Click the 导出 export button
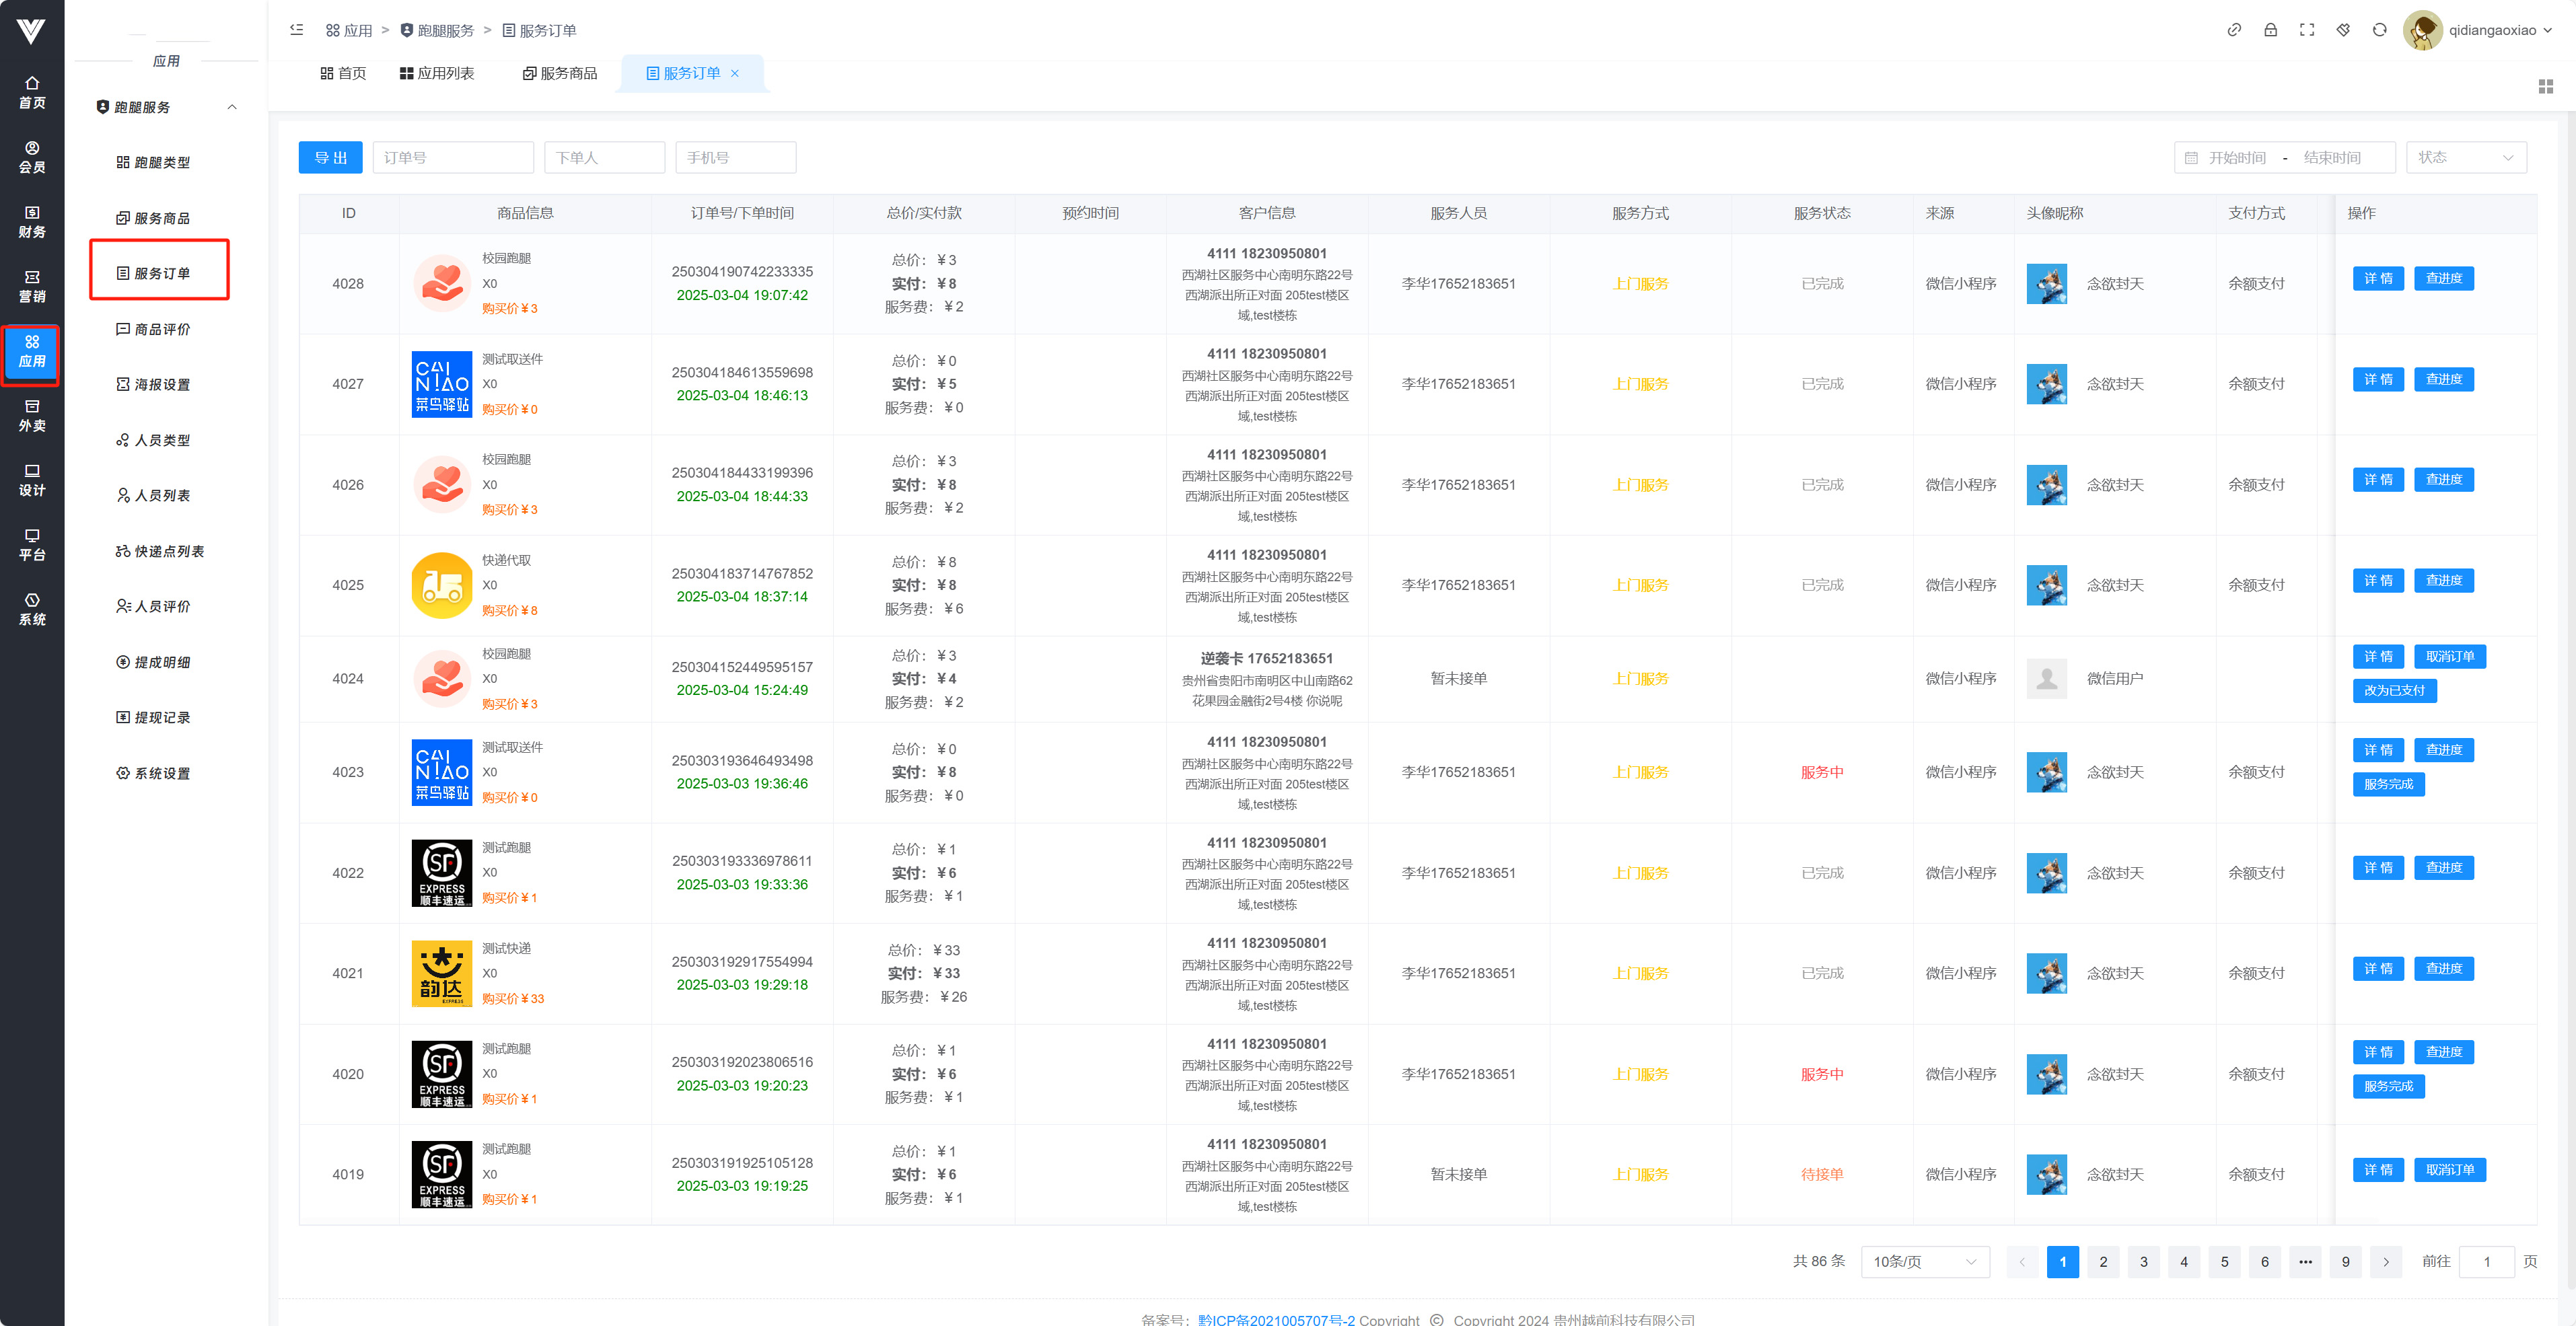This screenshot has height=1326, width=2576. [330, 157]
